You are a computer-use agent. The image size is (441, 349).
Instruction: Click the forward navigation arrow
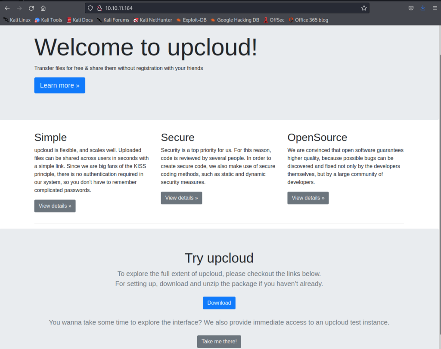point(19,8)
